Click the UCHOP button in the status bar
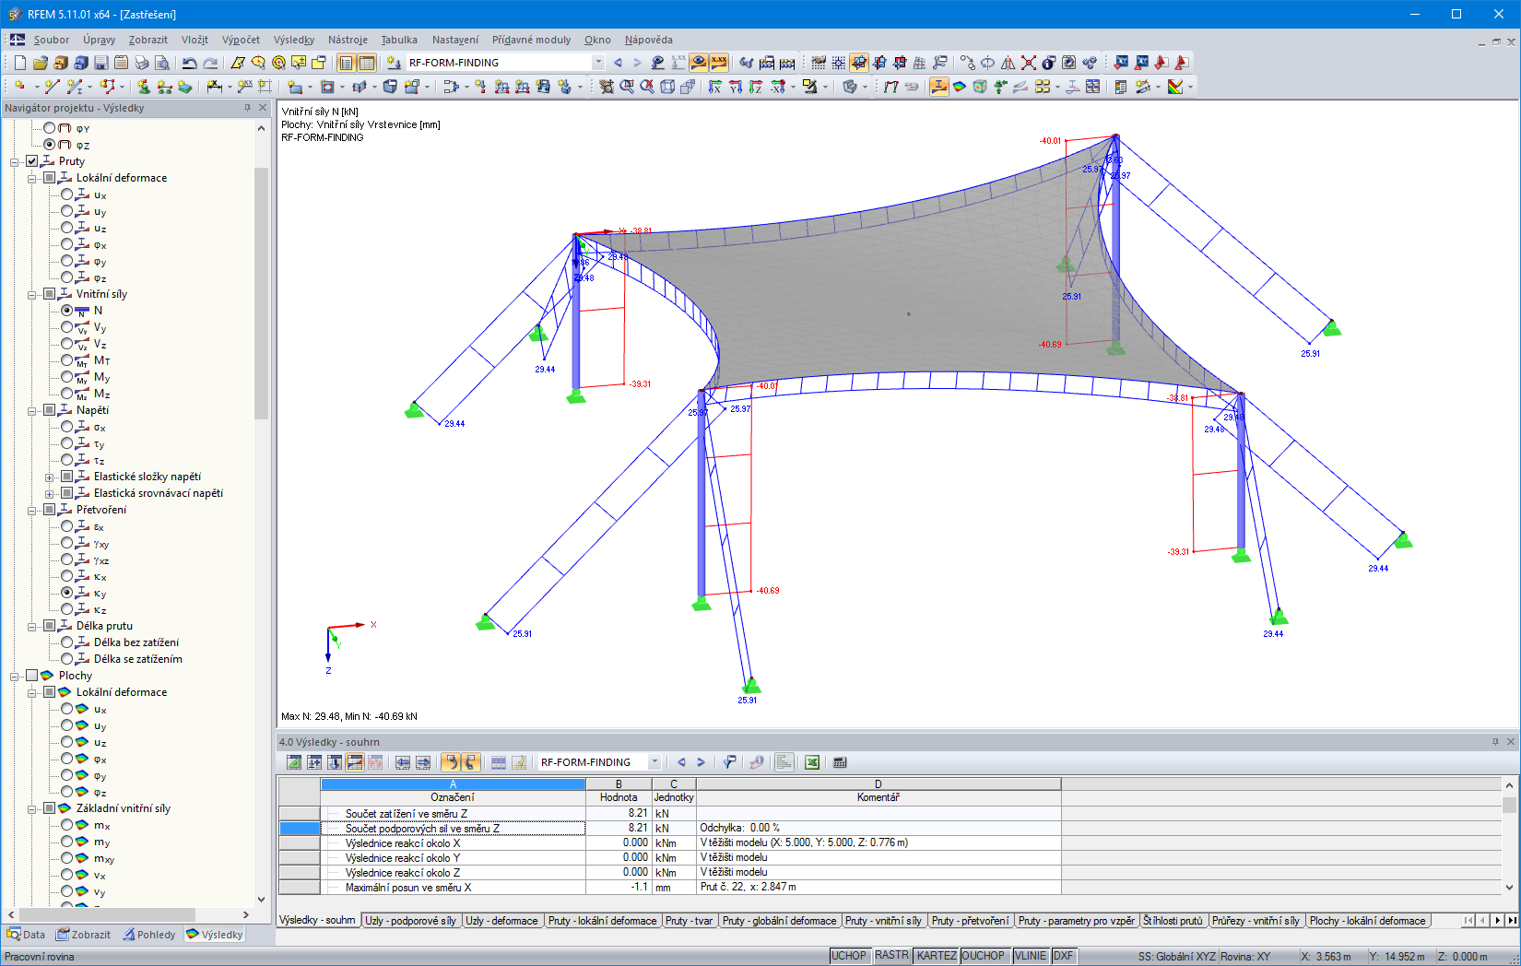The height and width of the screenshot is (966, 1521). (849, 956)
